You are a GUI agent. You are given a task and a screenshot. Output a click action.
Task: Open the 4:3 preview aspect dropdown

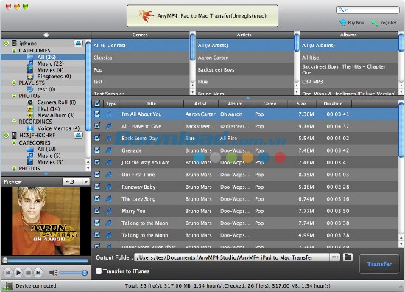[76, 182]
